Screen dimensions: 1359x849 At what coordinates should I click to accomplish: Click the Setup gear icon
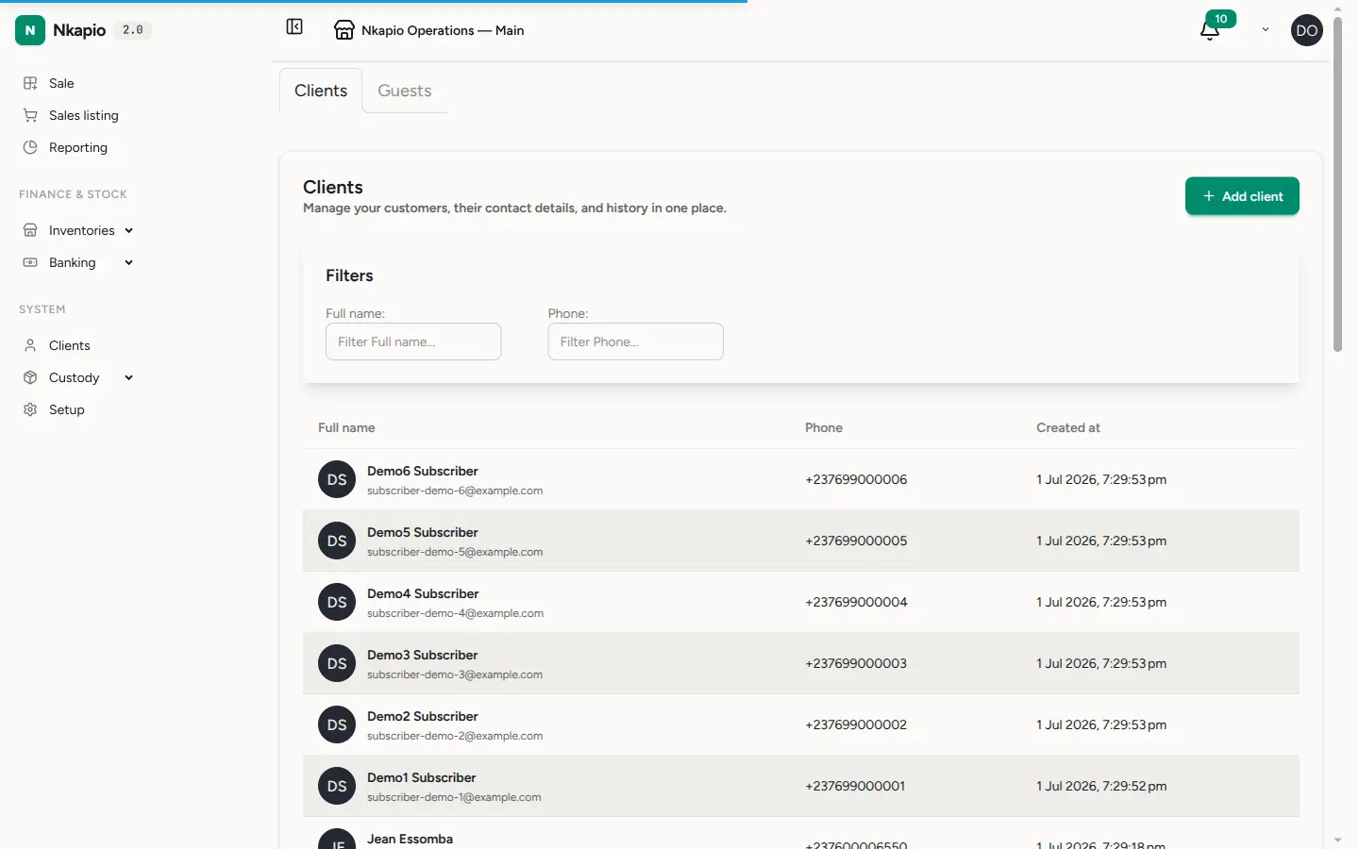coord(30,409)
